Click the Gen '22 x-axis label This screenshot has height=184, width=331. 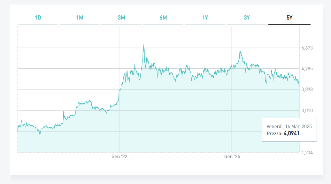coord(119,157)
